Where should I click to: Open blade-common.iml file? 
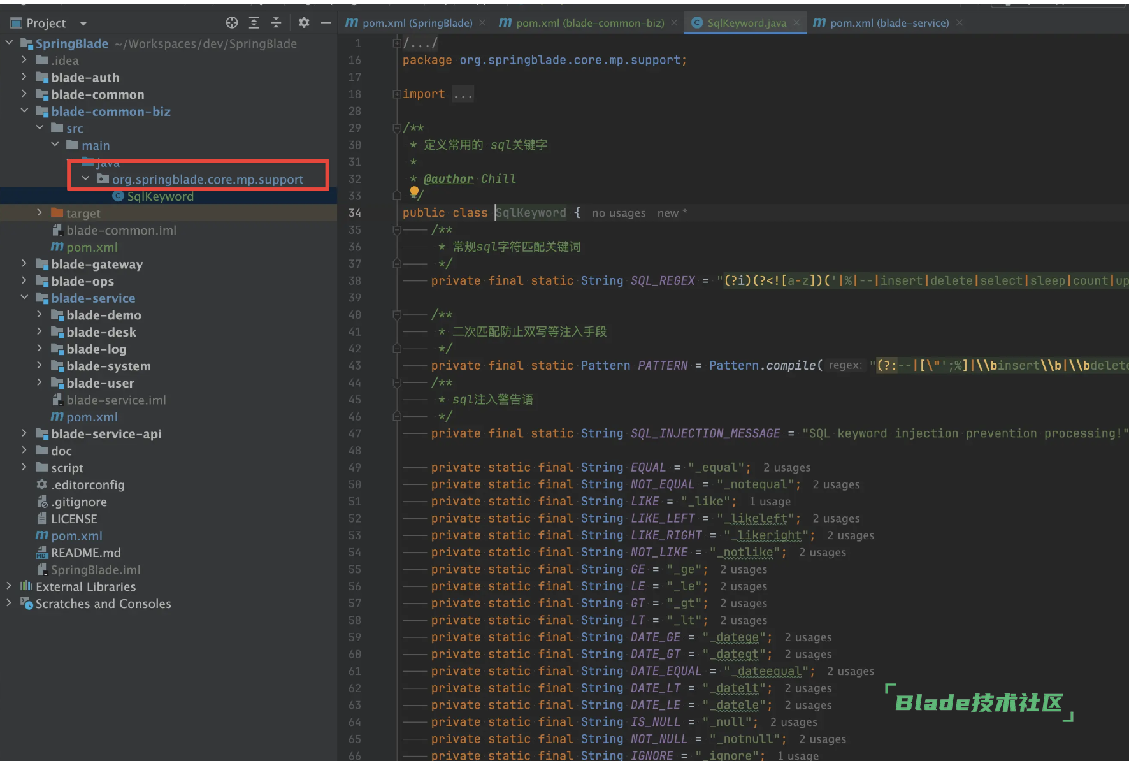click(x=121, y=230)
